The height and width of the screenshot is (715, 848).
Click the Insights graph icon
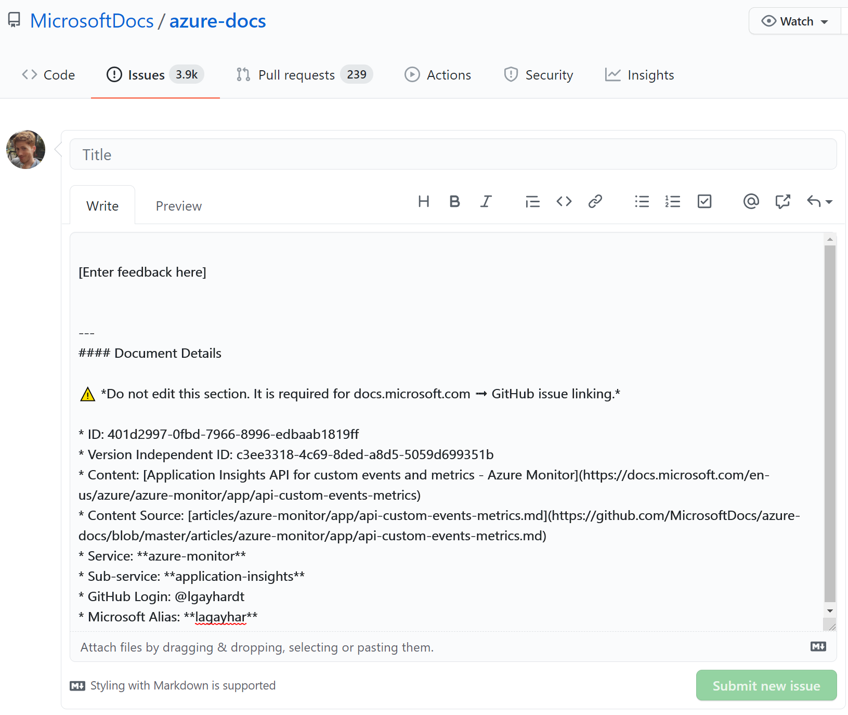(x=612, y=74)
